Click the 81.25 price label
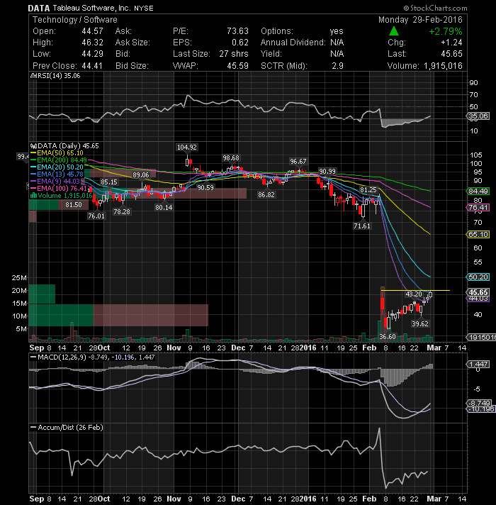496x505 pixels. click(x=368, y=190)
